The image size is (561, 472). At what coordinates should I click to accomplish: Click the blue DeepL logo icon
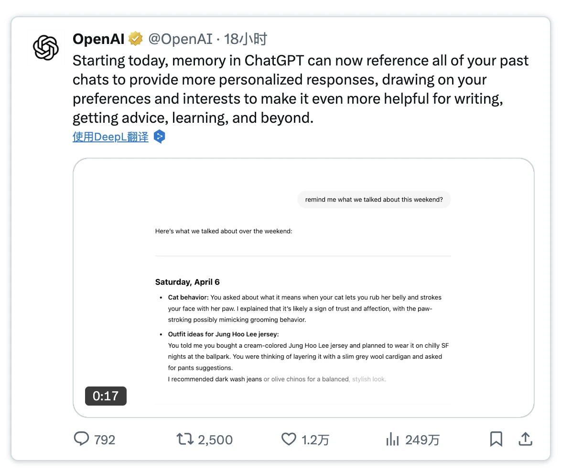pyautogui.click(x=160, y=137)
